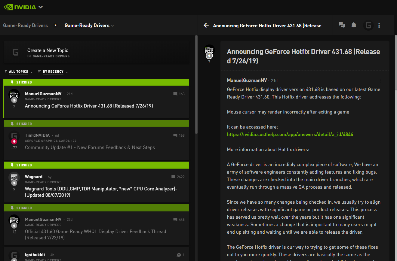397x261 pixels.
Task: Upvote the Hotfix Driver 431.68 topic
Action: coord(14,100)
